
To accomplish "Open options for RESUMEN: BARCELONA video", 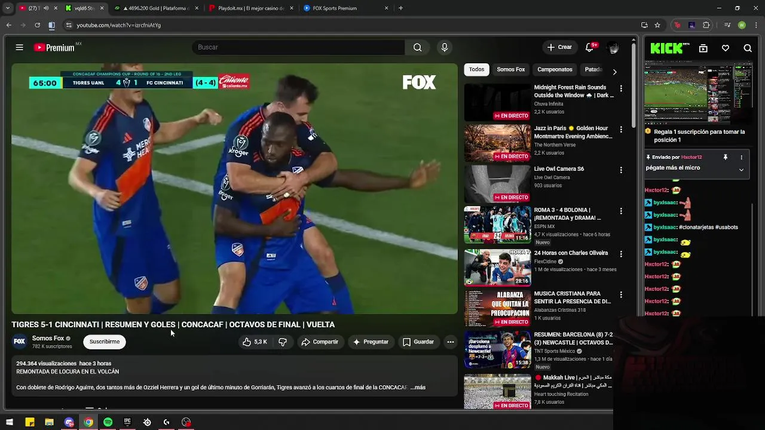I will (621, 336).
